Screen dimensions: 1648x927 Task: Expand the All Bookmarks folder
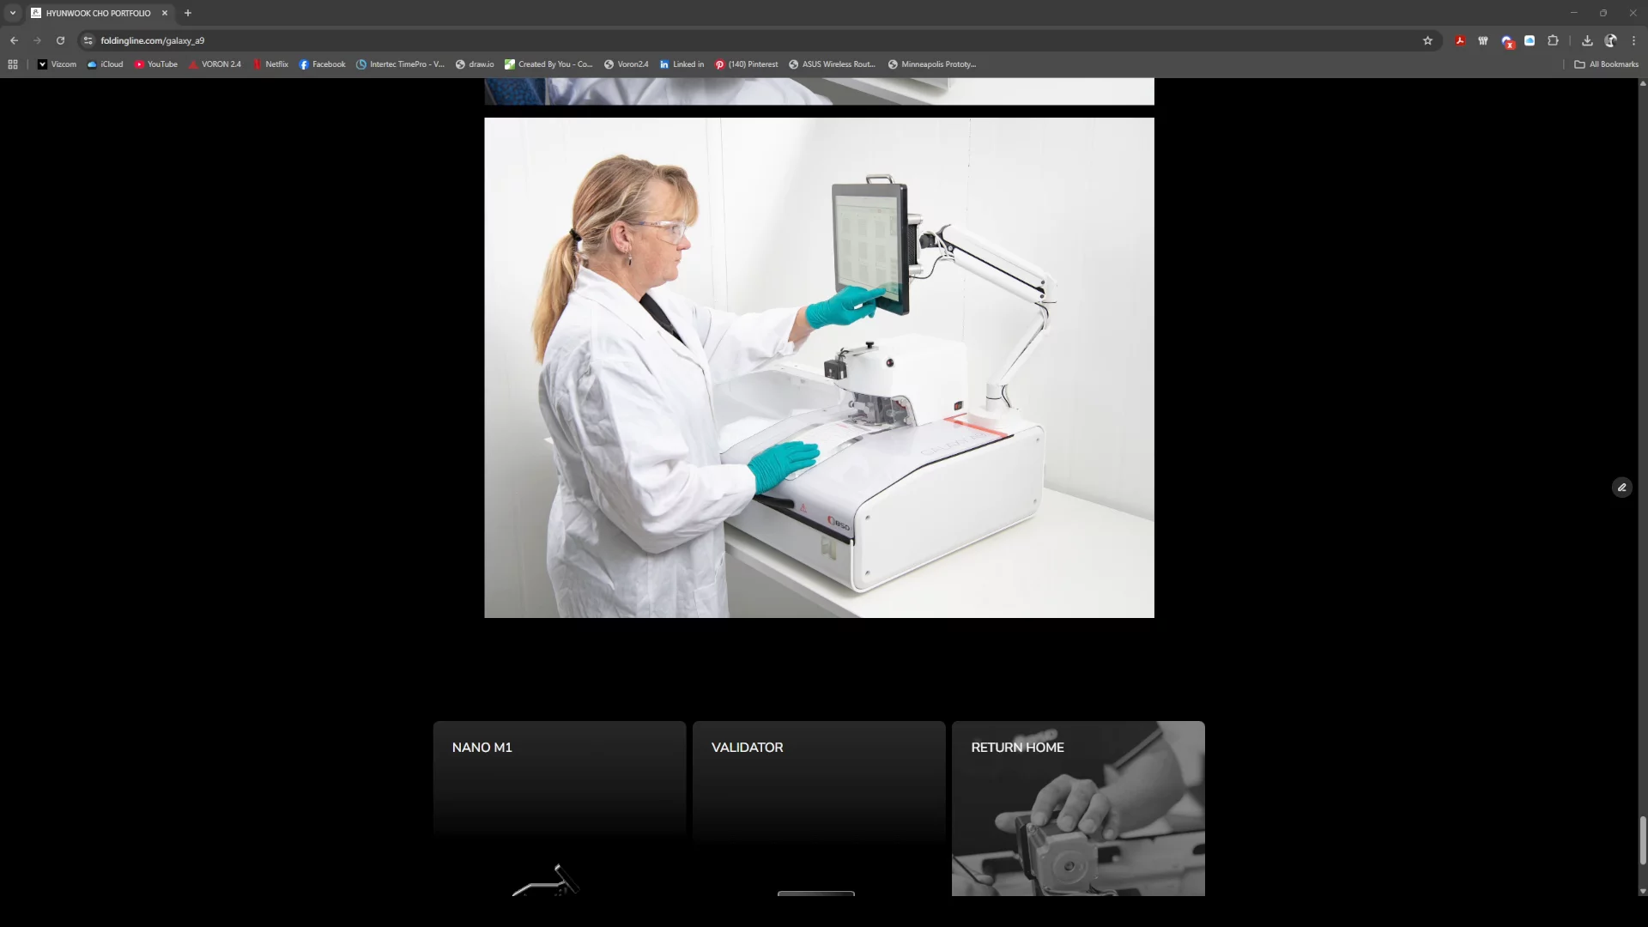pyautogui.click(x=1606, y=64)
